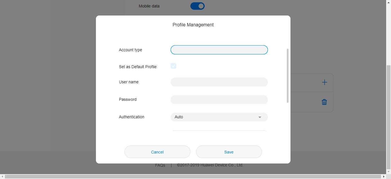Screen dimensions: 391x179
Task: Delete the profile using trash icon
Action: click(x=324, y=102)
